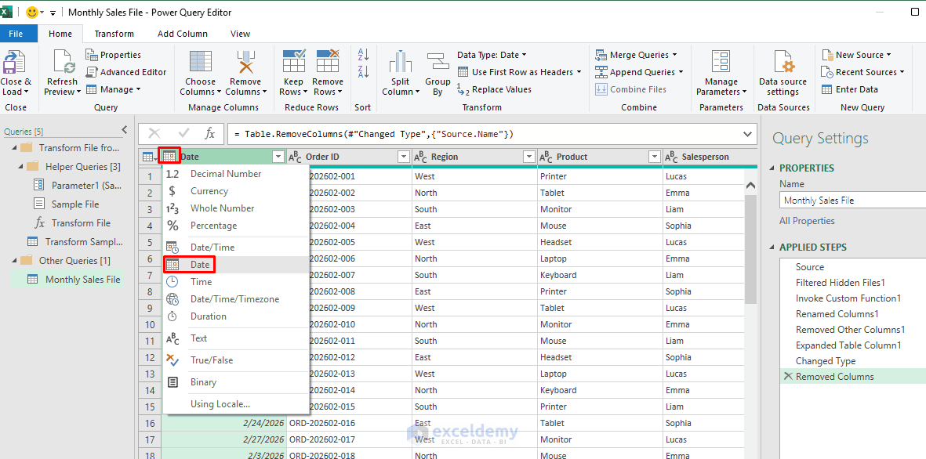Image resolution: width=926 pixels, height=459 pixels.
Task: Choose Percentage data type
Action: point(236,226)
